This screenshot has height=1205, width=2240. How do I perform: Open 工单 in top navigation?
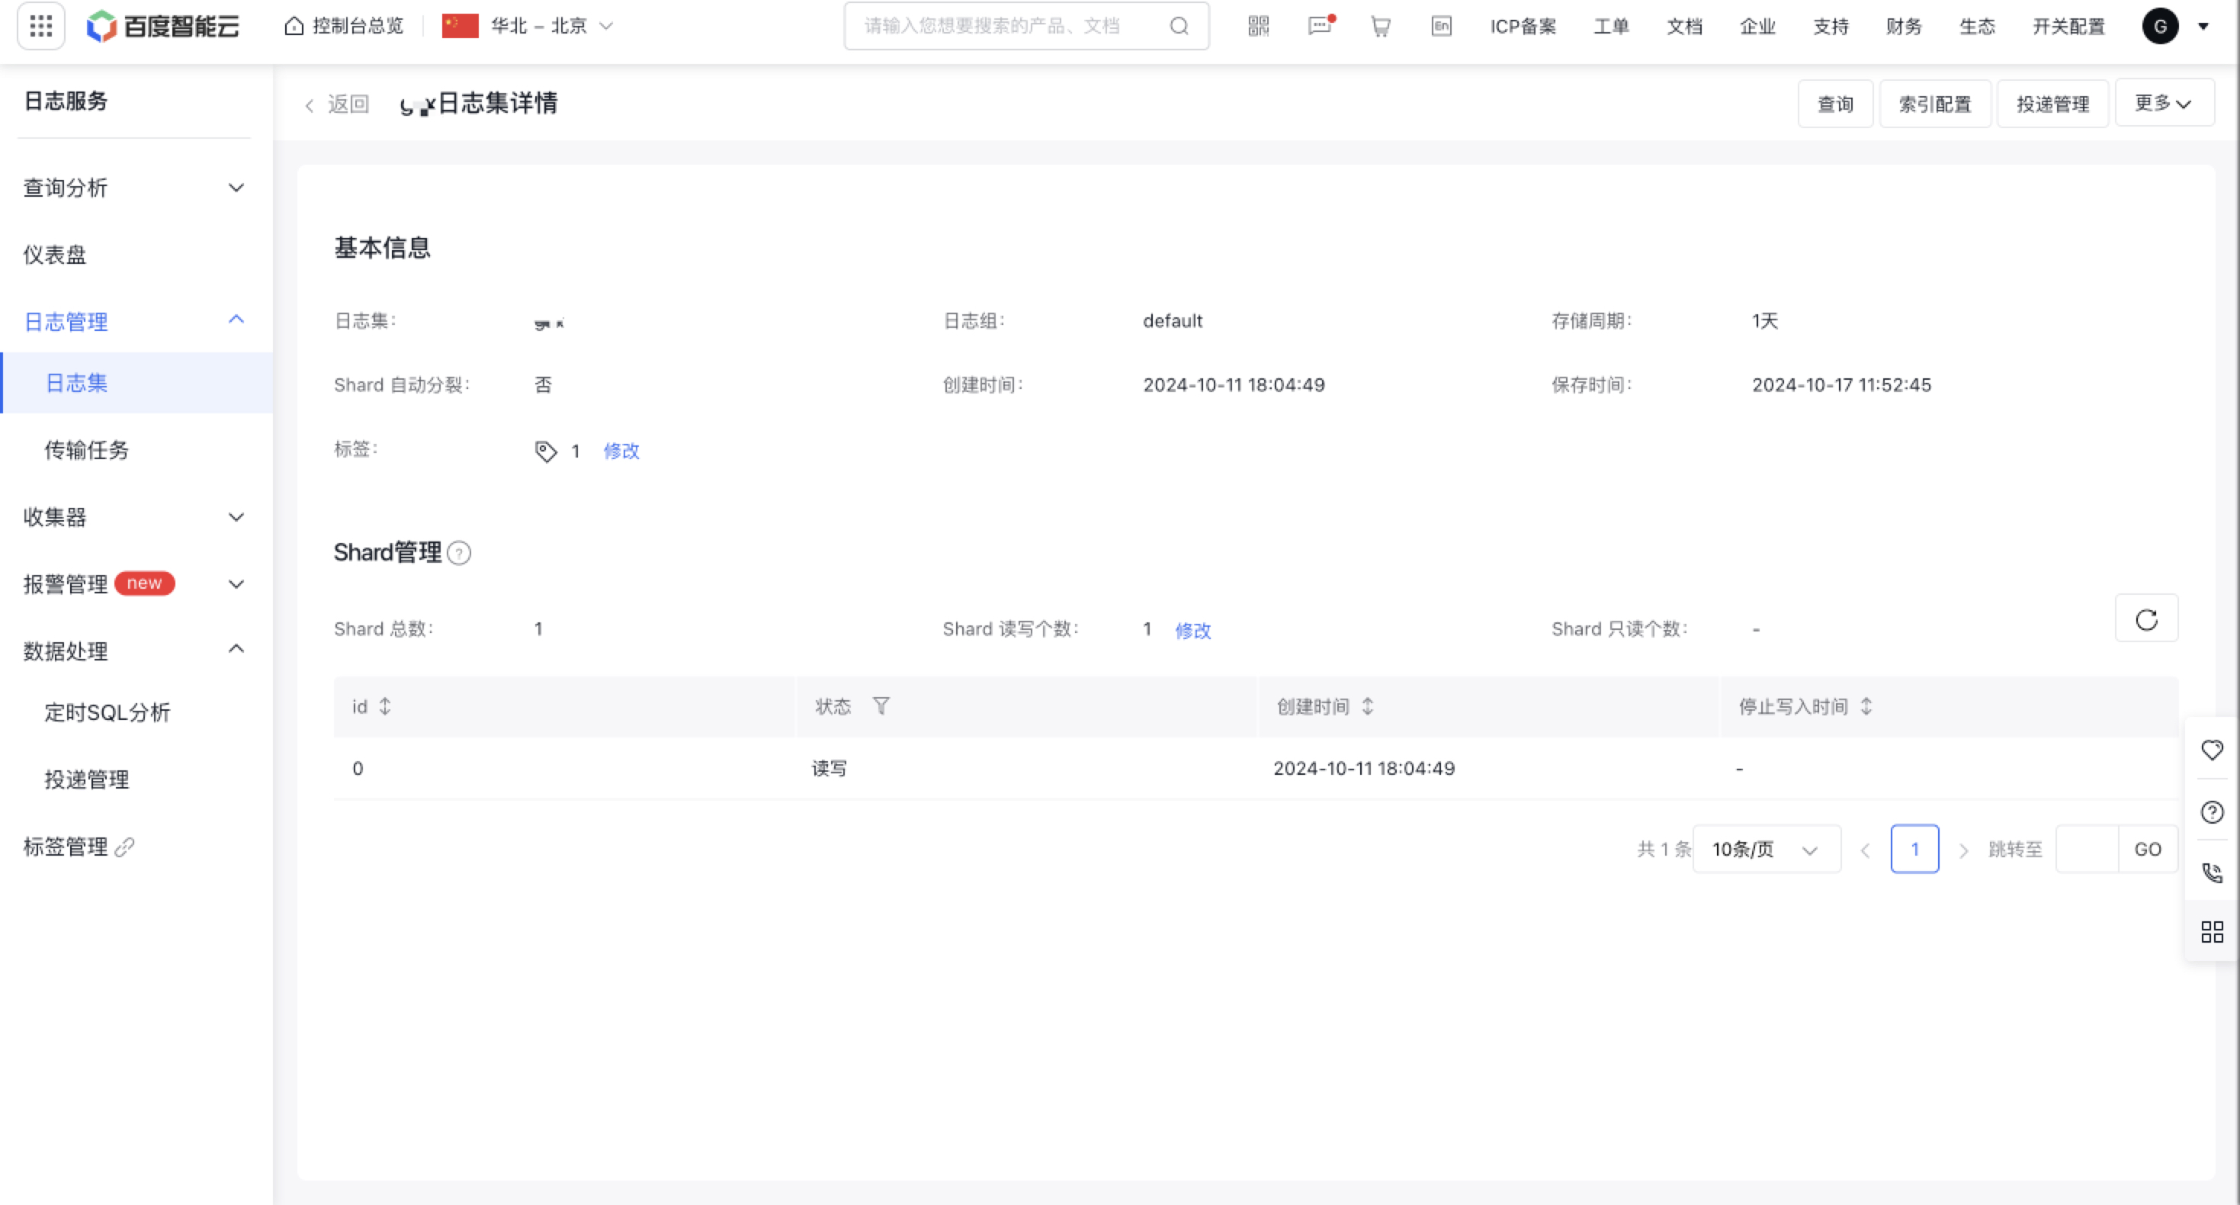[x=1611, y=26]
